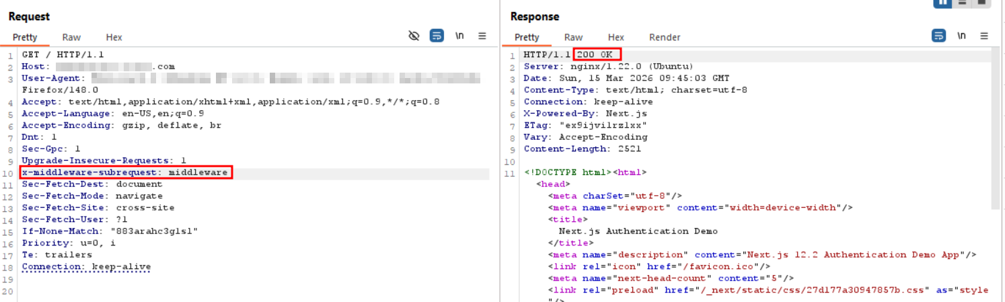Open the Hex tab in Request

click(114, 38)
